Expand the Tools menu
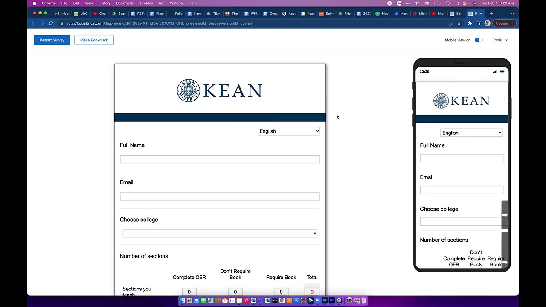The height and width of the screenshot is (307, 546). [x=500, y=40]
